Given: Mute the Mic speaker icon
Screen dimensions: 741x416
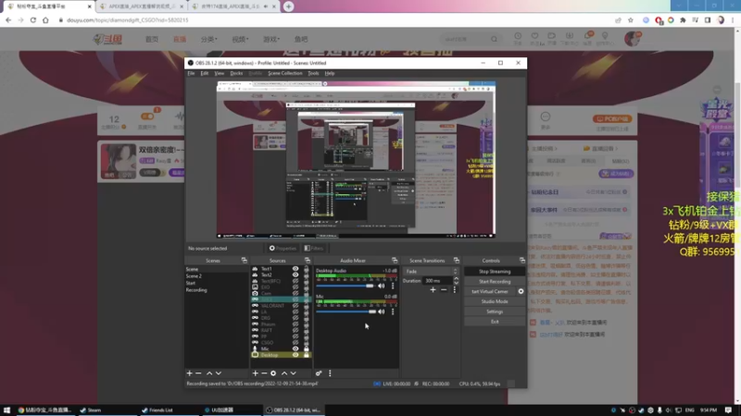Looking at the screenshot, I should click(382, 312).
